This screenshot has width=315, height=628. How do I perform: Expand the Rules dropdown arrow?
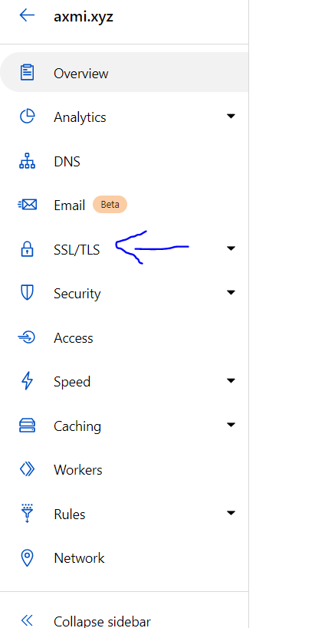coord(231,513)
